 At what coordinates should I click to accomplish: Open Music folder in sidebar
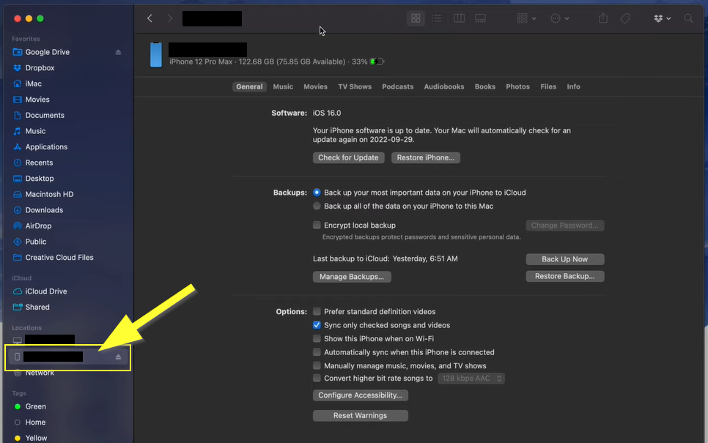35,131
